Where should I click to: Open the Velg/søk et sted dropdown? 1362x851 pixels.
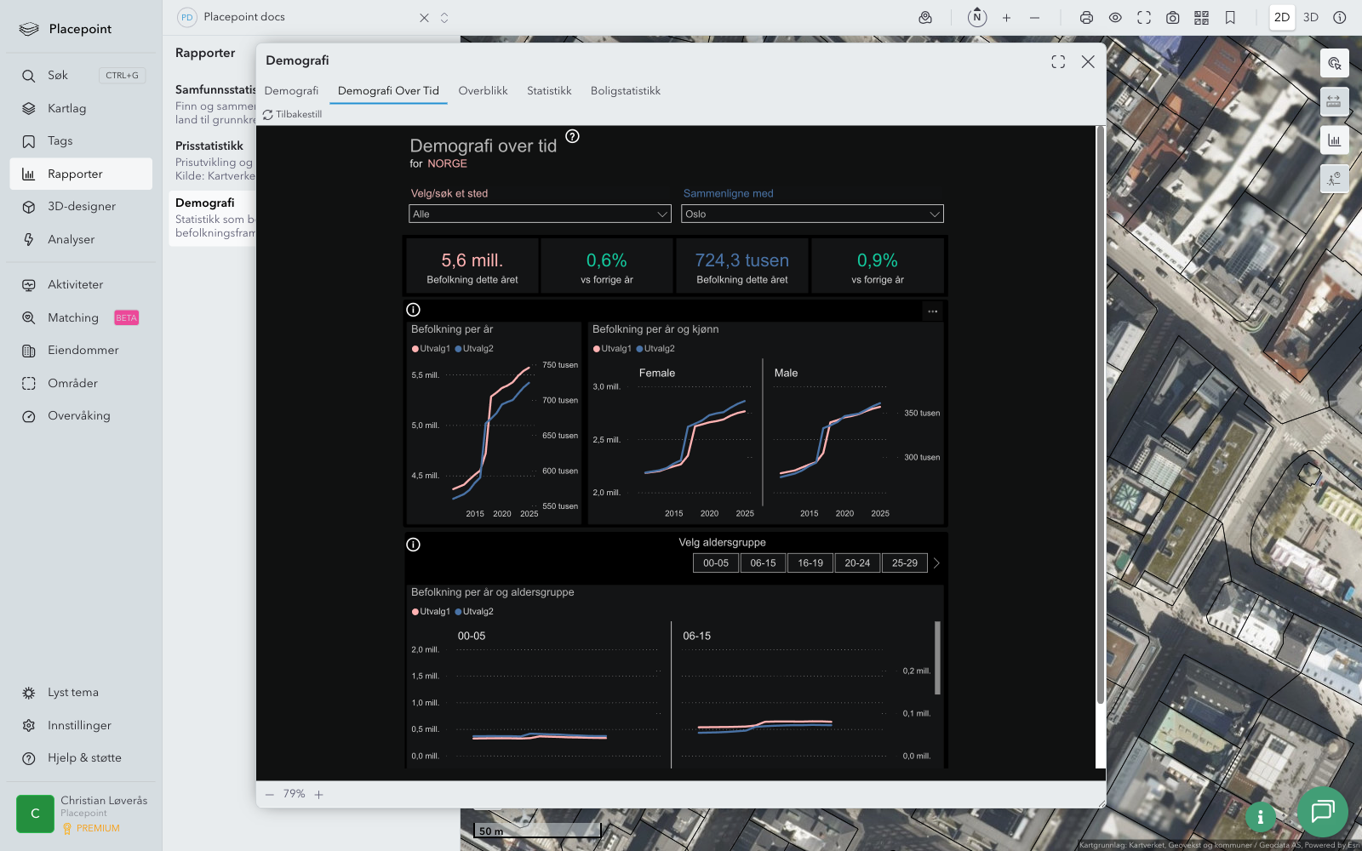coord(540,214)
